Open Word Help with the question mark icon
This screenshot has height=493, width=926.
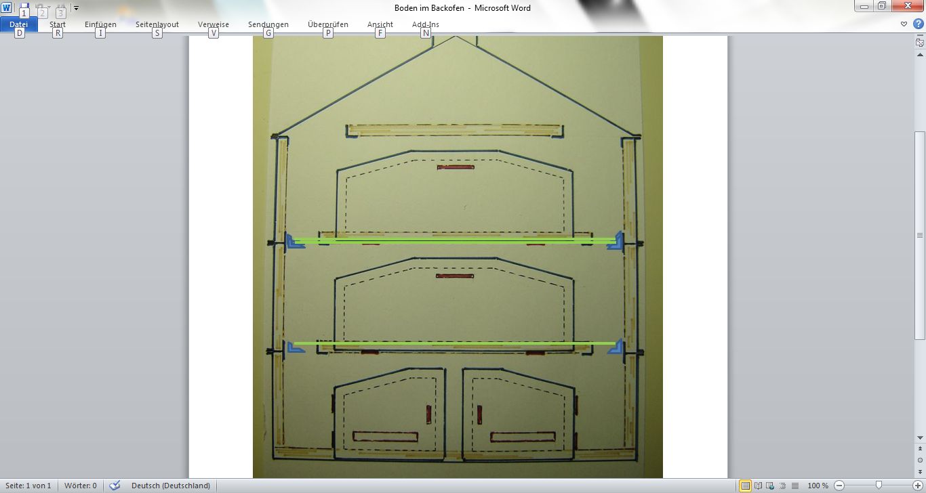click(x=918, y=24)
